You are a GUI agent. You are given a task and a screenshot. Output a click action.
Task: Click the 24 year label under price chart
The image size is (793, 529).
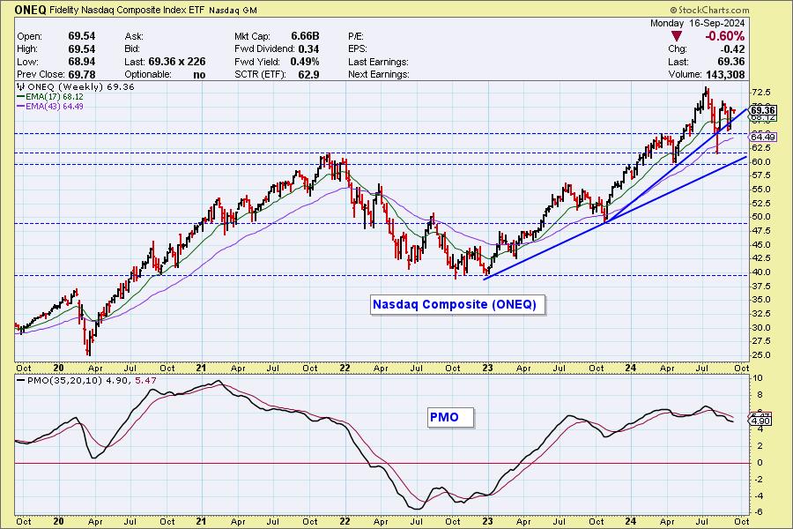pyautogui.click(x=630, y=368)
